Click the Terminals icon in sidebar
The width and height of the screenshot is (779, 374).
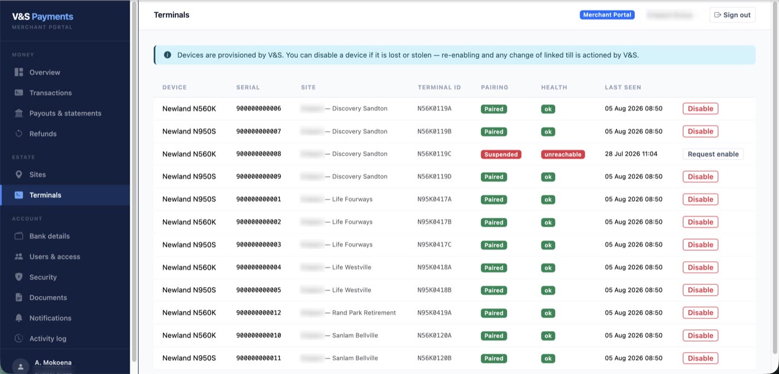point(19,195)
